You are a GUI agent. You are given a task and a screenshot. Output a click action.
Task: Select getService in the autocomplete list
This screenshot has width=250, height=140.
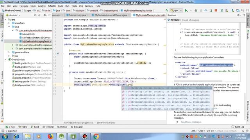point(168,109)
